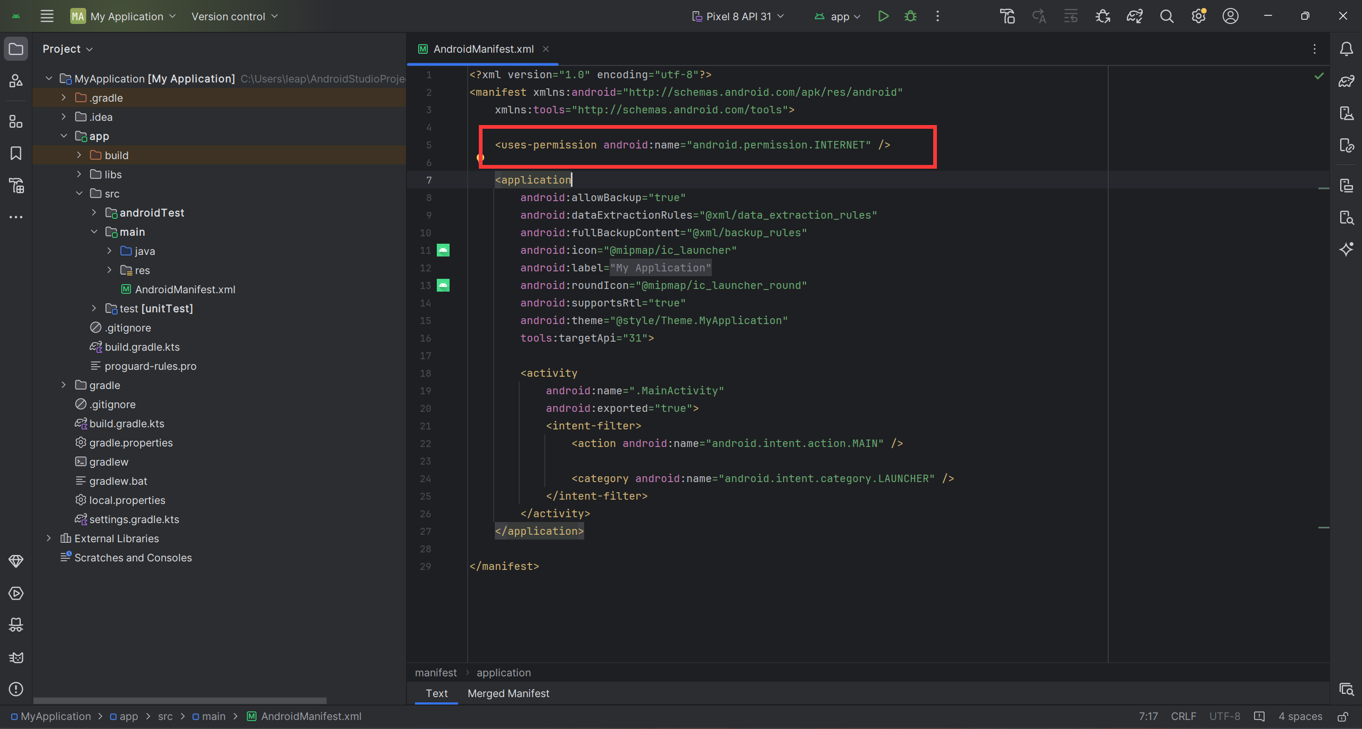Viewport: 1362px width, 729px height.
Task: Open the Problems tool window icon
Action: pos(16,689)
